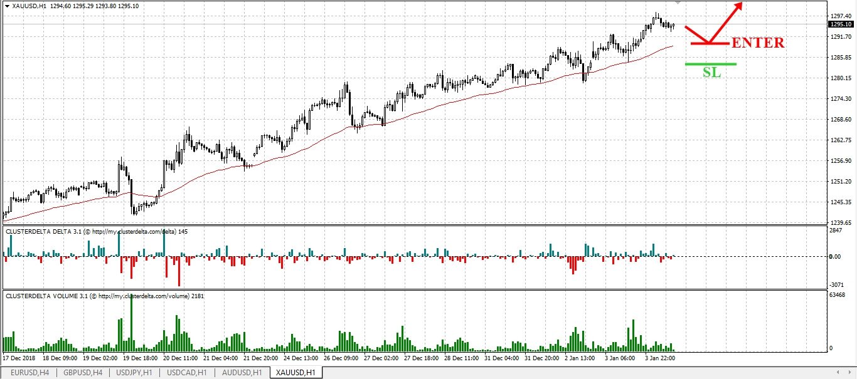Image resolution: width=857 pixels, height=379 pixels.
Task: Click the green SL text label
Action: [711, 73]
